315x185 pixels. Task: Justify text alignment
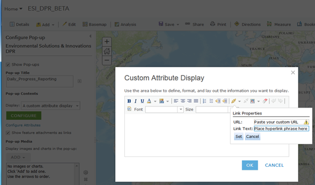pos(196,101)
